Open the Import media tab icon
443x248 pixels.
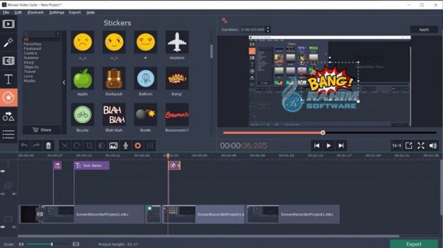pyautogui.click(x=8, y=24)
